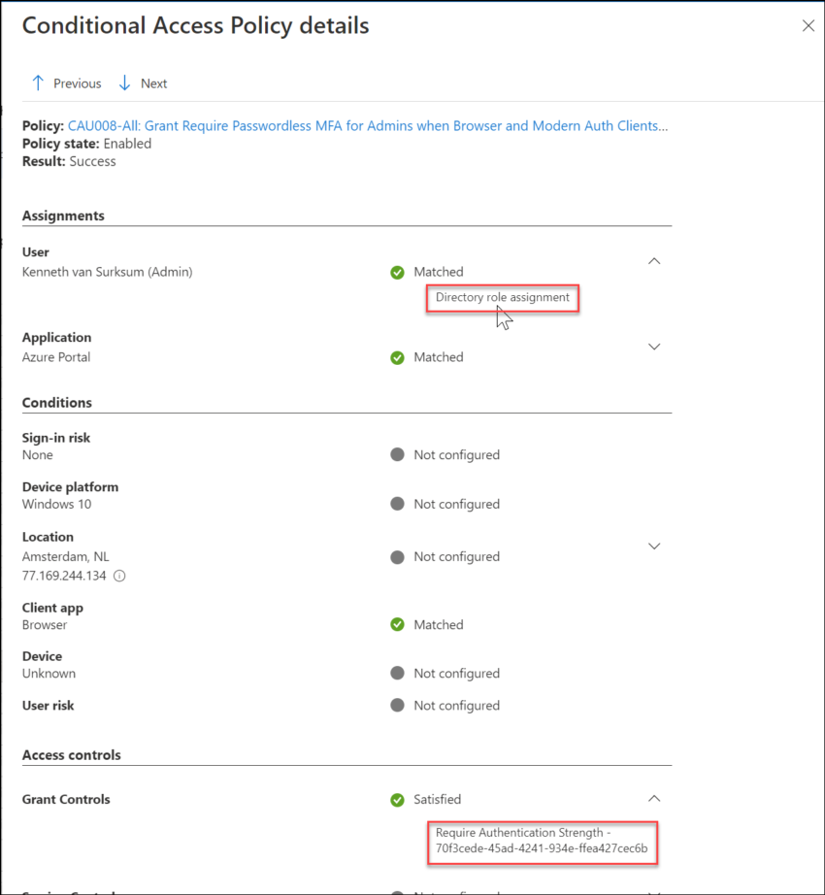Select the Require Authentication Strength grant control entry
825x895 pixels.
tap(542, 840)
